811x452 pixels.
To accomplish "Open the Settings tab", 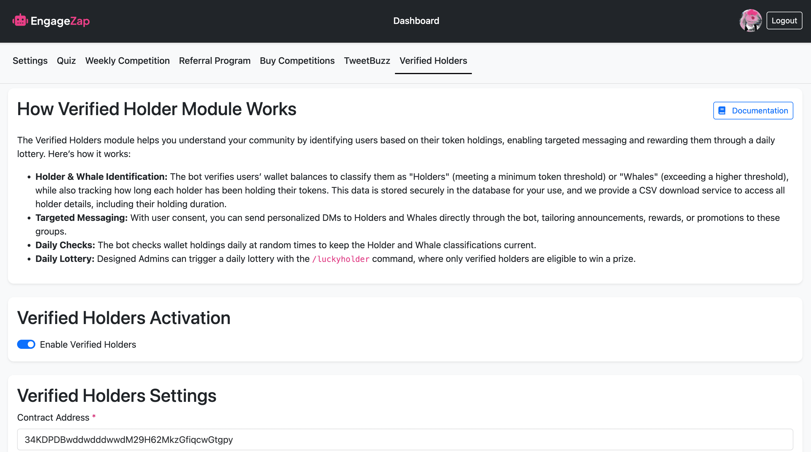I will point(30,60).
